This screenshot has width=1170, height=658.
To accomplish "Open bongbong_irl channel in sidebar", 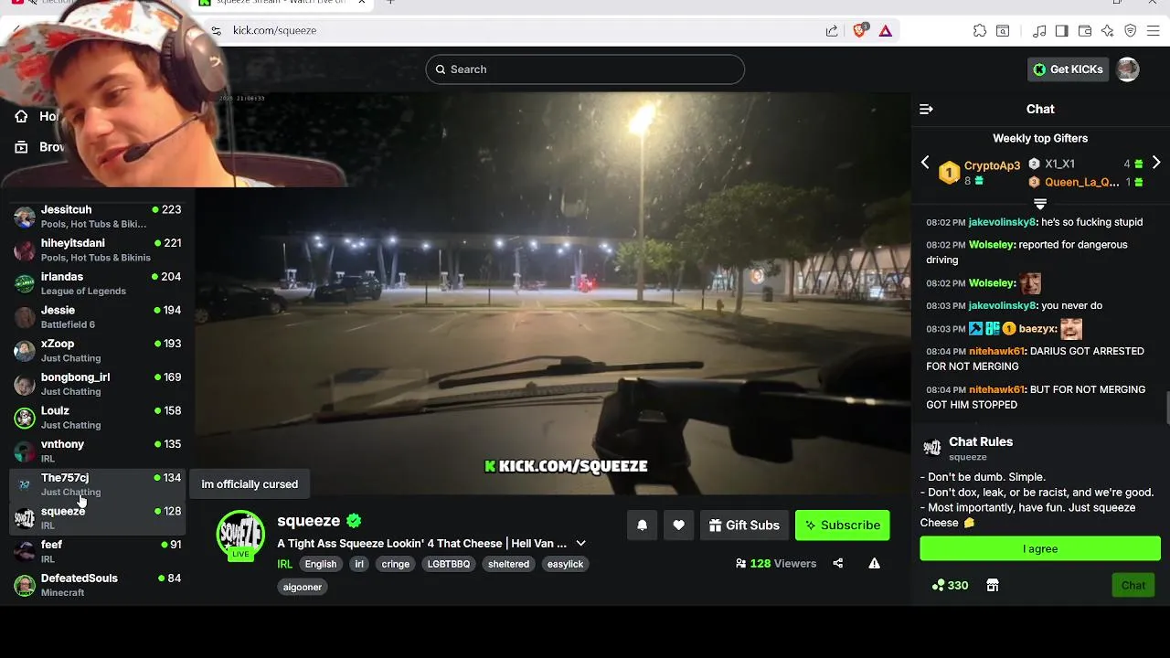I will (x=98, y=384).
